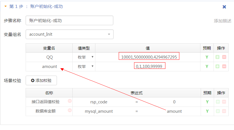Click expected value 0 in rsp_code row
The width and height of the screenshot is (234, 130).
pos(174,102)
